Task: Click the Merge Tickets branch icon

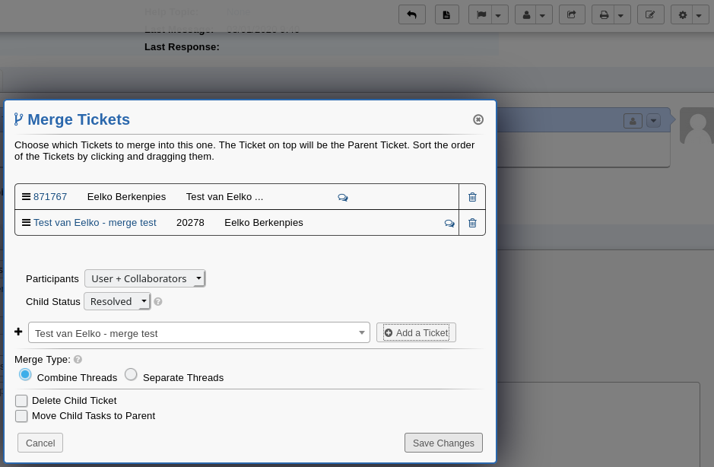Action: pos(18,119)
